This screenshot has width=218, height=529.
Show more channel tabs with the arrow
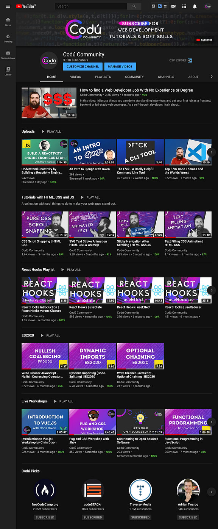click(212, 77)
